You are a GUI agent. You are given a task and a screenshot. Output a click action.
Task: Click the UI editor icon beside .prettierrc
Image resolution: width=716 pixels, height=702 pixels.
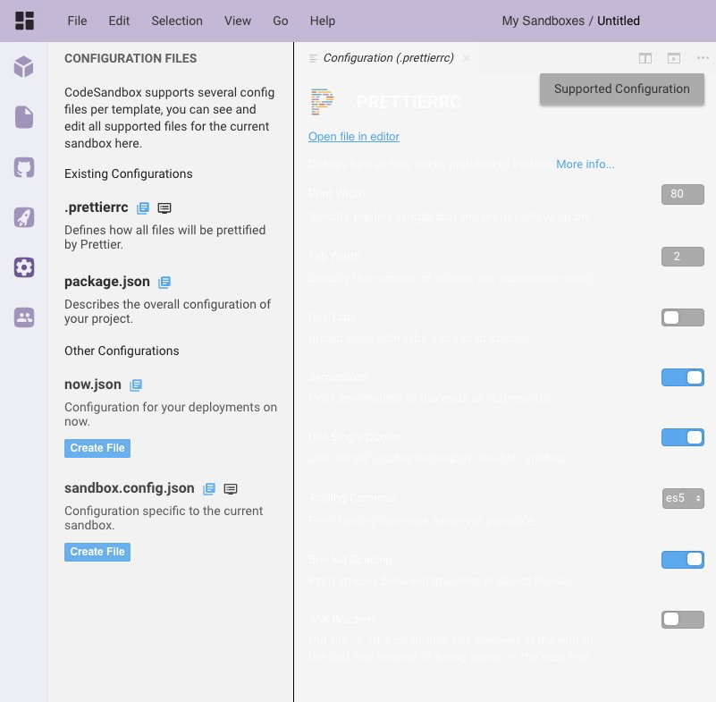[x=164, y=208]
